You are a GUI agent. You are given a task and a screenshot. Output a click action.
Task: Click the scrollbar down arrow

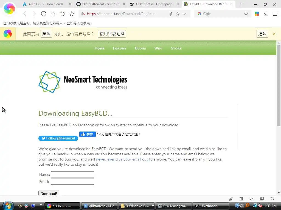pos(279,193)
